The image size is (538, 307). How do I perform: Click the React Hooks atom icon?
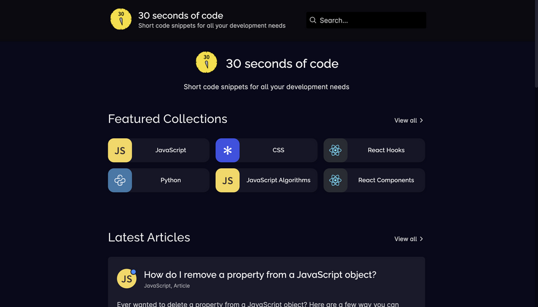[x=335, y=150]
